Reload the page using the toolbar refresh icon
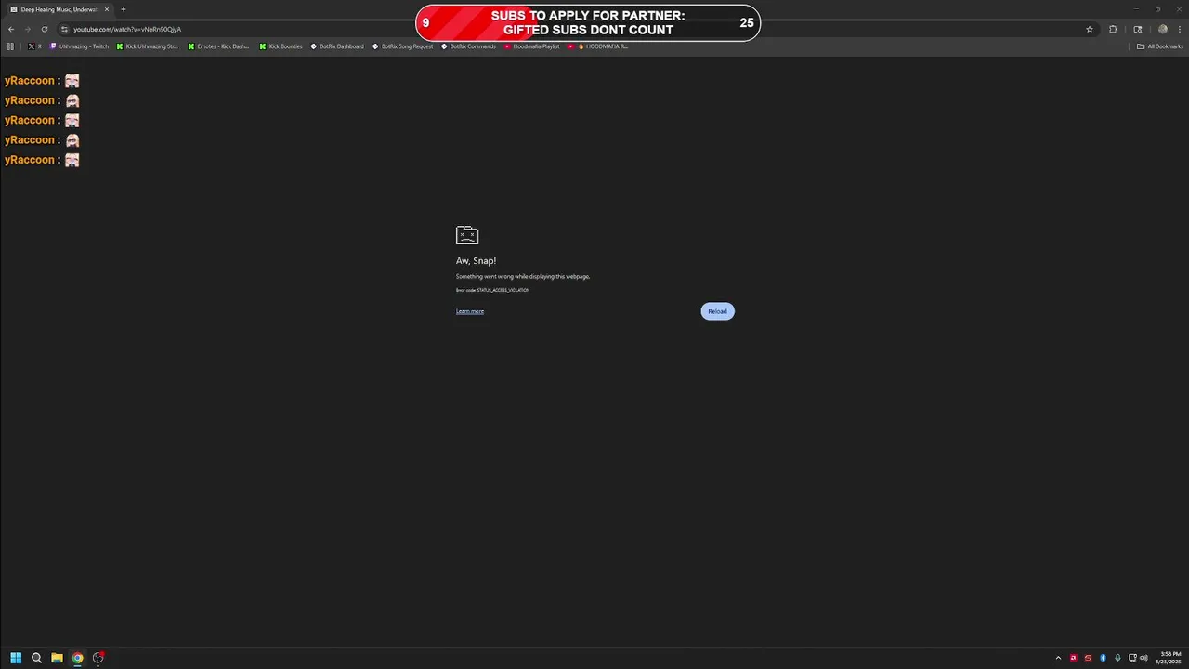This screenshot has height=669, width=1189. pyautogui.click(x=44, y=29)
